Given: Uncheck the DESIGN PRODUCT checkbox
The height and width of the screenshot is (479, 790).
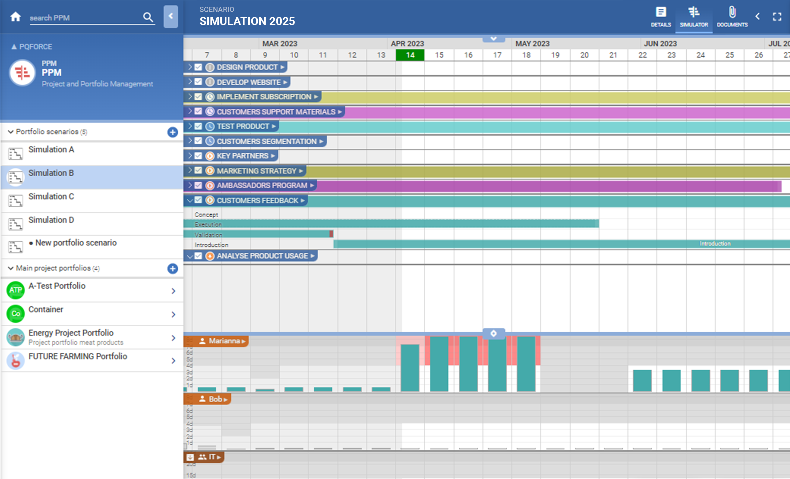Looking at the screenshot, I should 198,67.
